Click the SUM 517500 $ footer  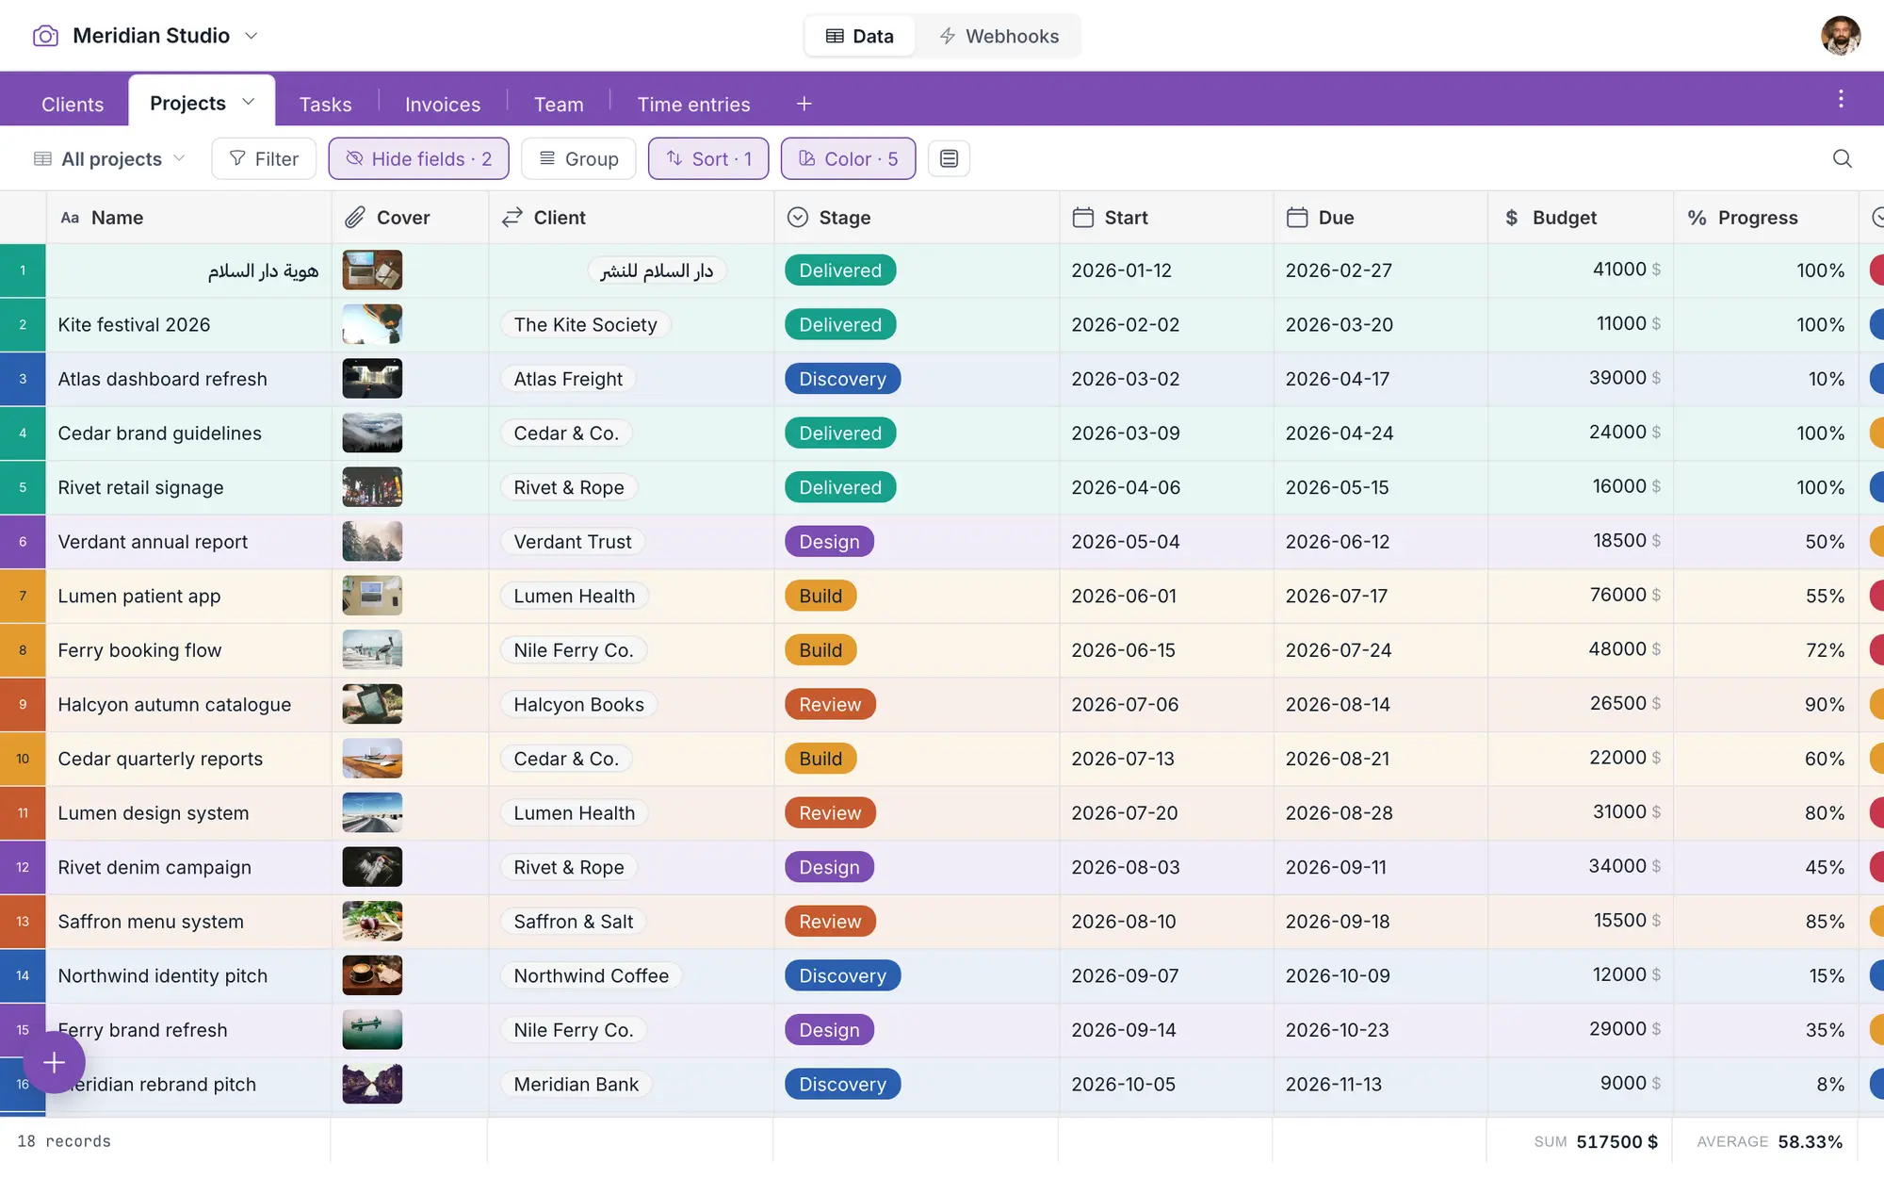(1596, 1141)
